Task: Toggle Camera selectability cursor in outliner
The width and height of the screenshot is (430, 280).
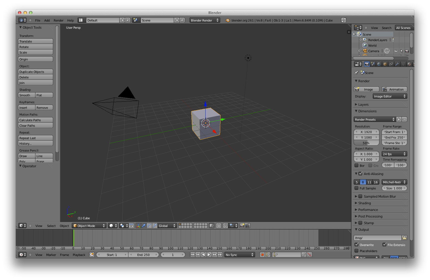Action: coord(401,51)
